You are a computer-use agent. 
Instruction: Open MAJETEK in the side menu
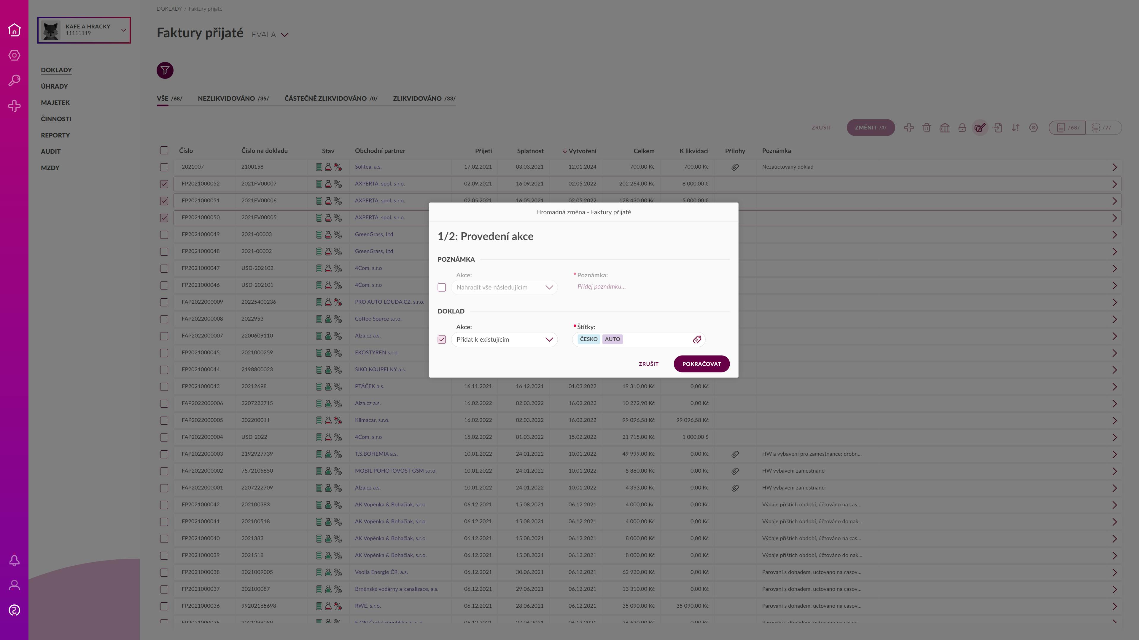point(55,103)
